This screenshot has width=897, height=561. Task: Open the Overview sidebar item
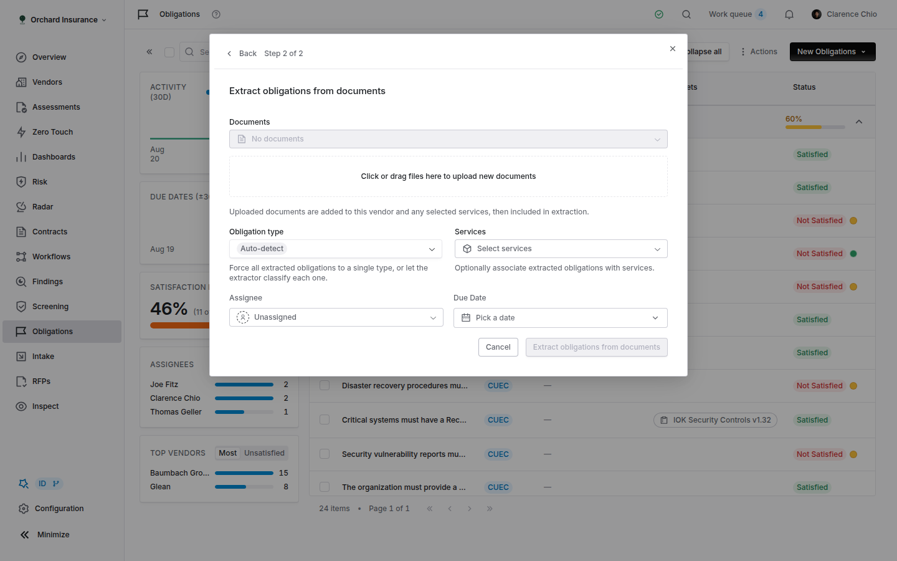[62, 57]
